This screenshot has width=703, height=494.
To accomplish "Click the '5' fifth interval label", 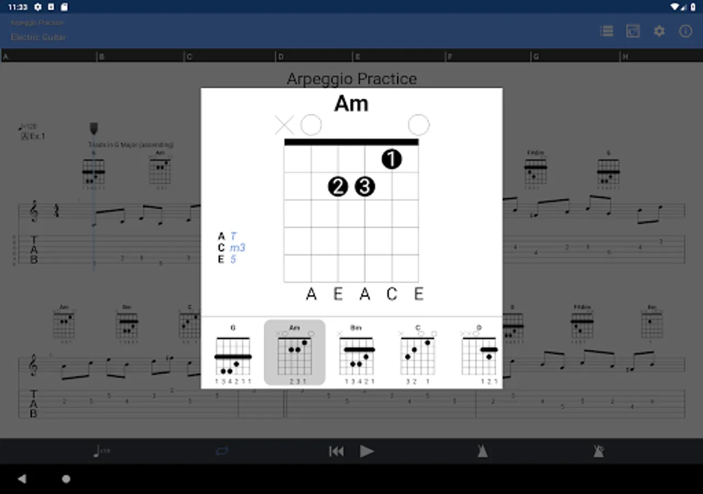I will pos(233,259).
